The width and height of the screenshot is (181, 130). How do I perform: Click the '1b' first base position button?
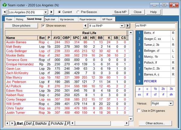pos(155,89)
